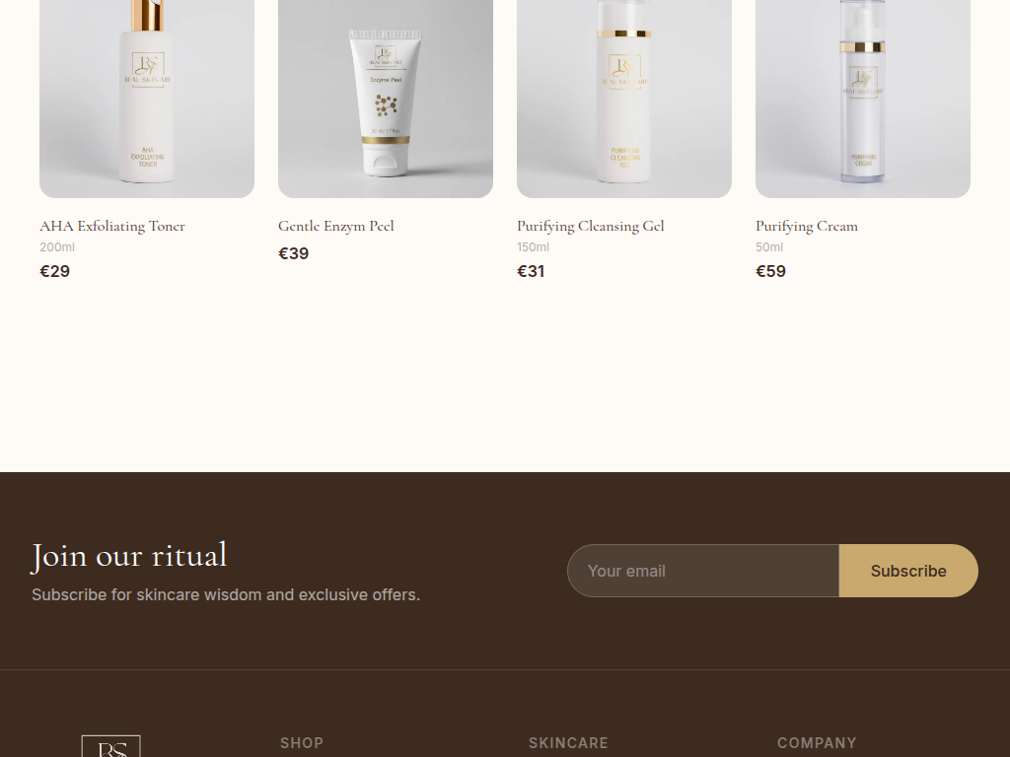This screenshot has height=757, width=1010.
Task: Select the SHOP footer heading
Action: tap(302, 743)
